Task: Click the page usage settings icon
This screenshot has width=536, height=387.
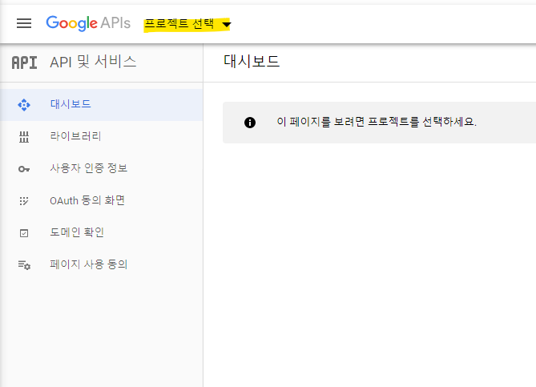Action: (24, 265)
